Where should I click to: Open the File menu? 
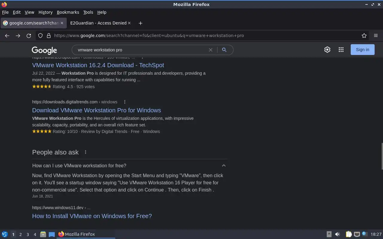coord(5,12)
